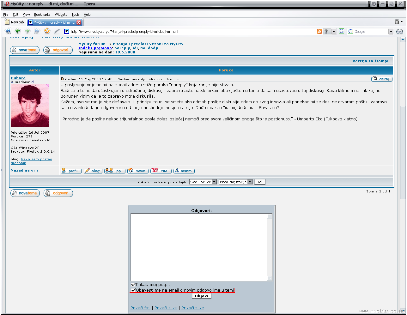The height and width of the screenshot is (315, 407).
Task: Open the 'Prikači fajl' link
Action: point(140,308)
